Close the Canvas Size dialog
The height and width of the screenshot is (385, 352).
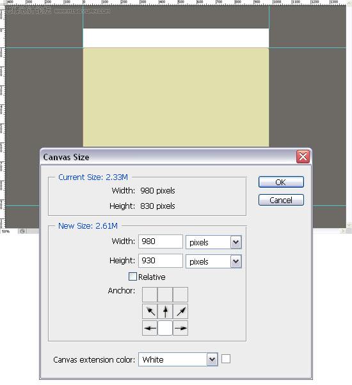pos(303,157)
